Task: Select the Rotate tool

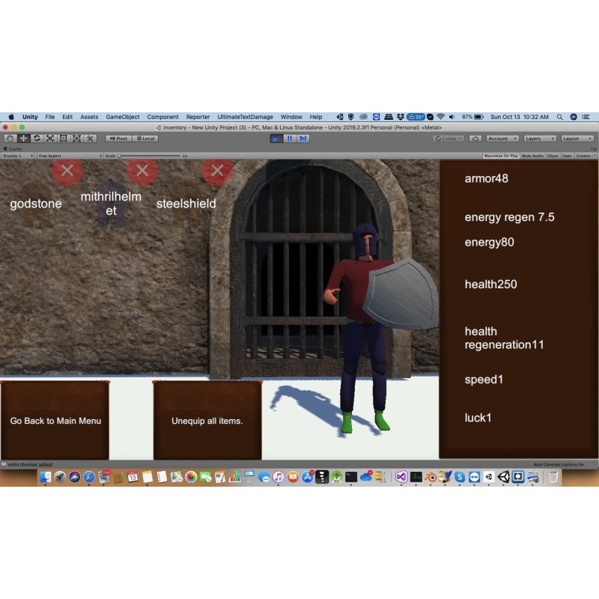Action: pos(37,139)
